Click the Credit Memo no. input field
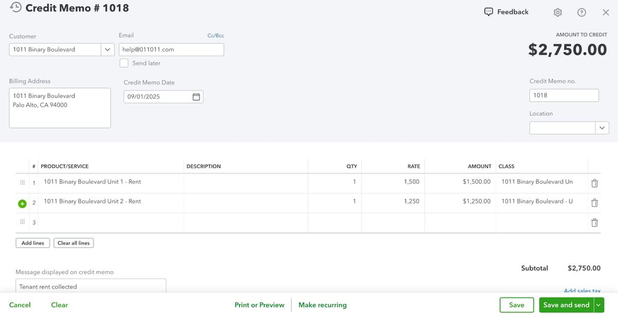Viewport: 618px width, 318px height. click(x=563, y=96)
